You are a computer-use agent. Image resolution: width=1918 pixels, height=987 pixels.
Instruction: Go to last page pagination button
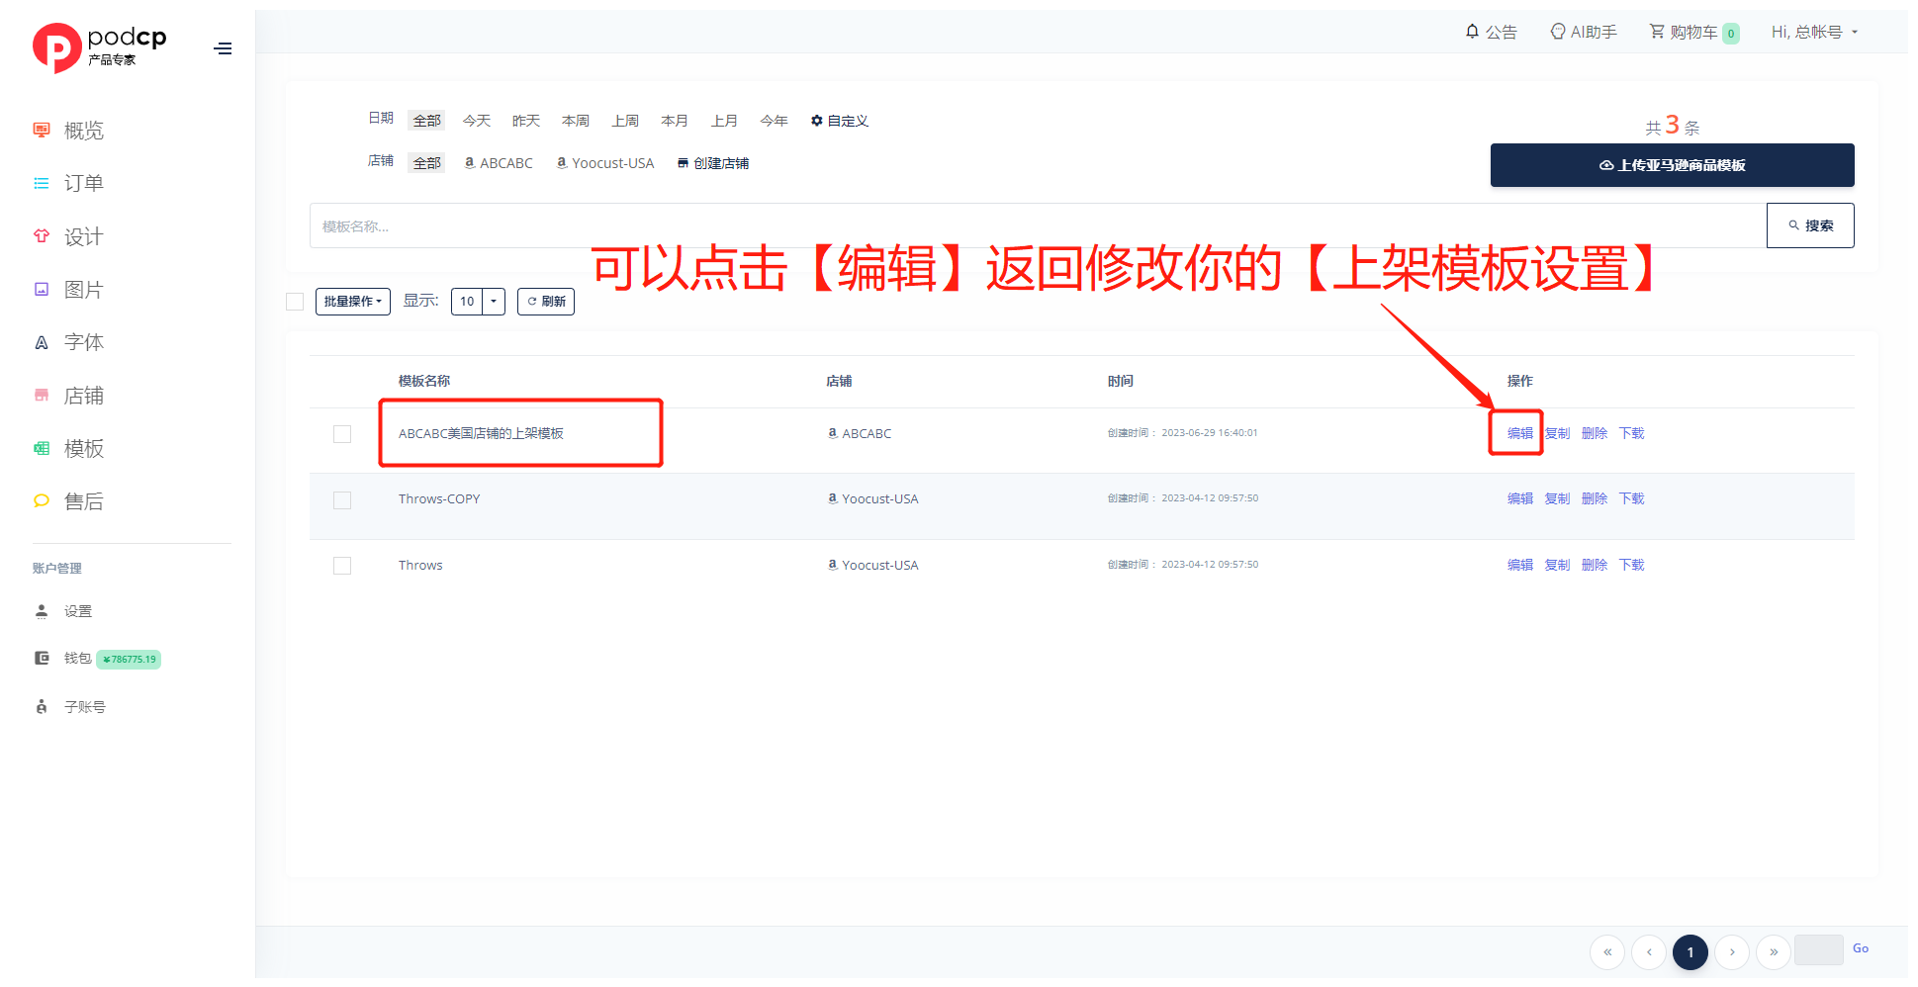click(x=1774, y=952)
